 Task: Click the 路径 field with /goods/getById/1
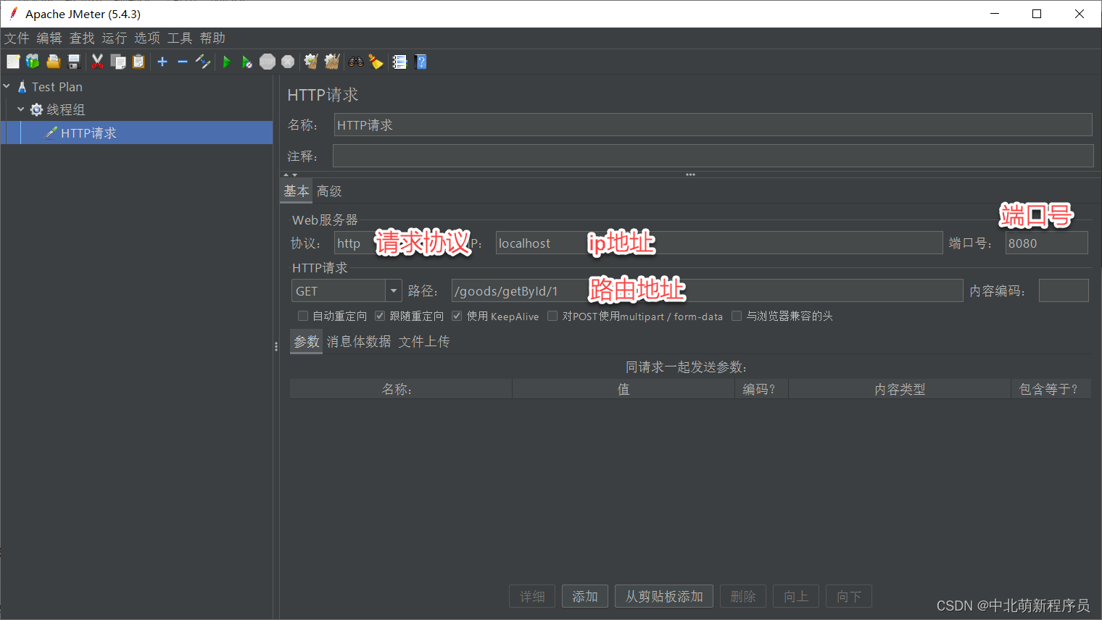click(707, 291)
